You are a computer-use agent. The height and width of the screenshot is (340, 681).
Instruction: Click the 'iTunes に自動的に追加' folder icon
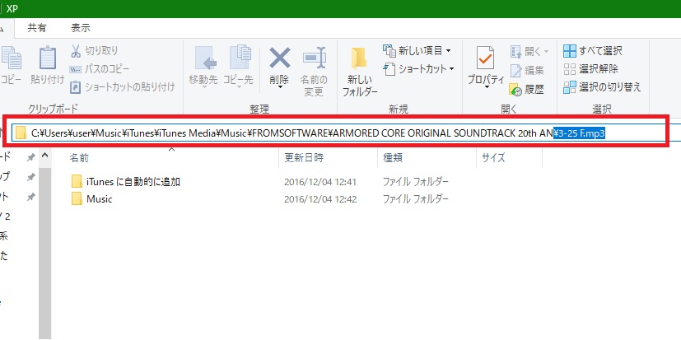point(77,181)
